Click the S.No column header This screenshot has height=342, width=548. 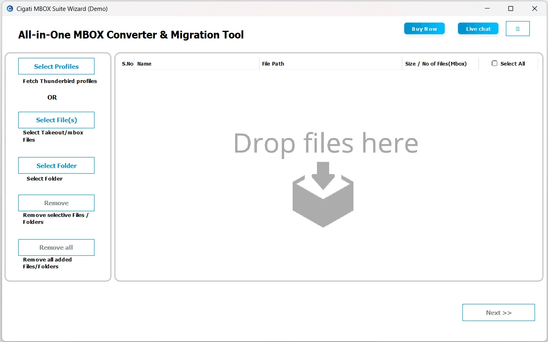pos(127,64)
